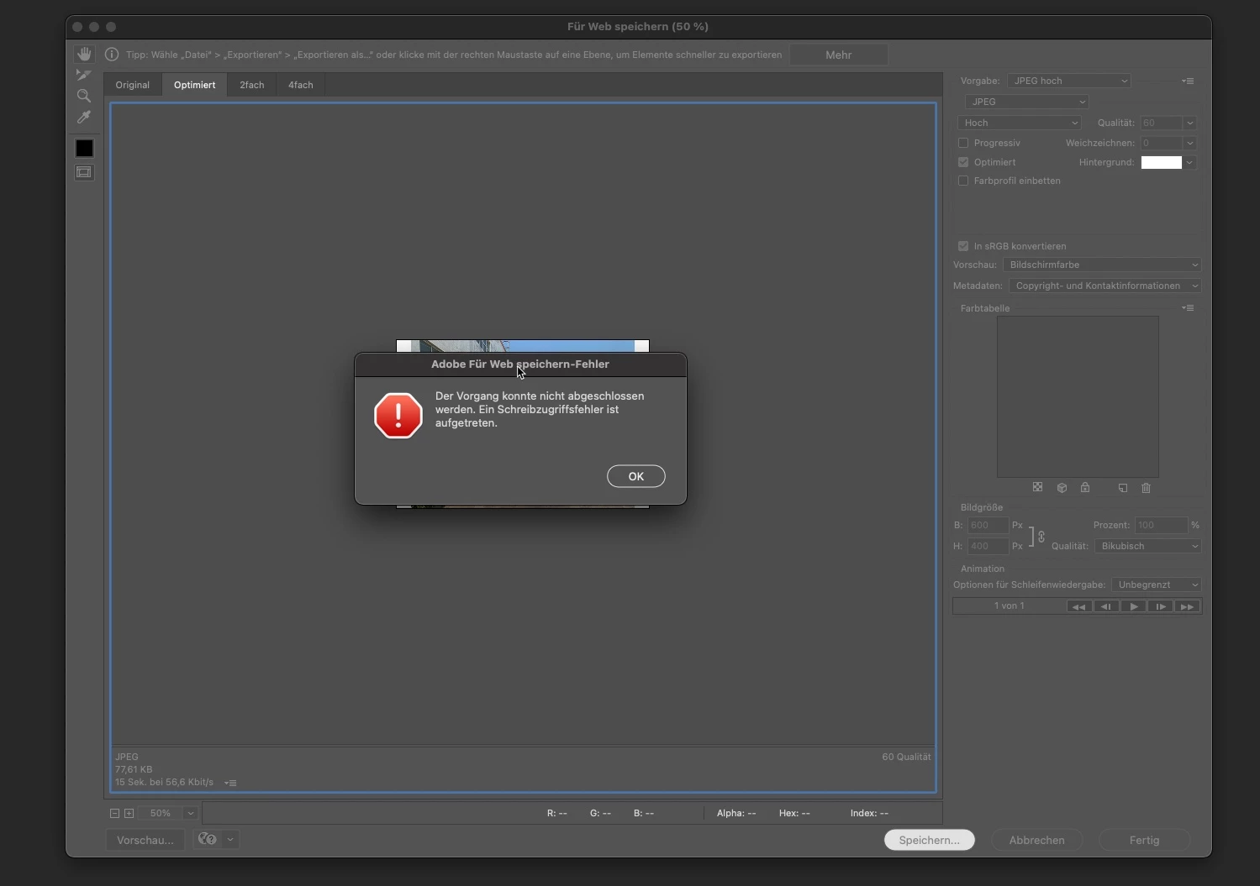
Task: Open the Unbegrenzt looping options dropdown
Action: click(x=1157, y=585)
